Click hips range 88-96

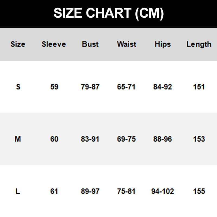tap(162, 139)
